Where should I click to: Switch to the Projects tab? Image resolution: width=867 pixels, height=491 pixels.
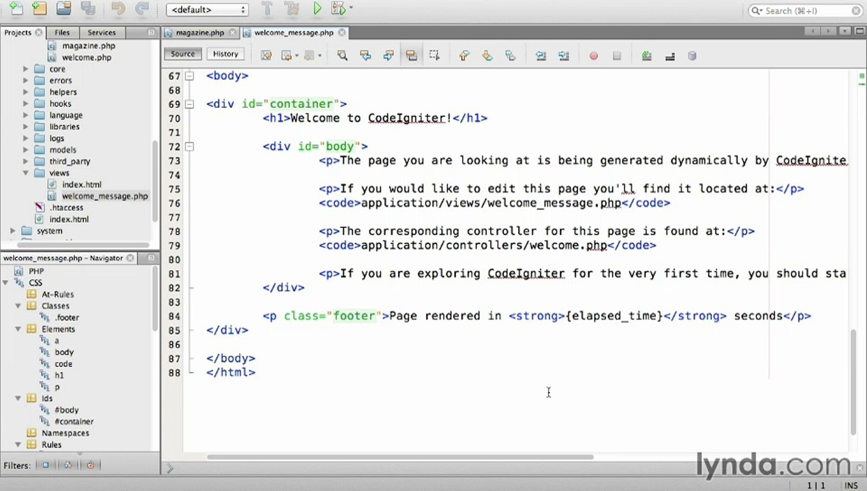pos(18,32)
